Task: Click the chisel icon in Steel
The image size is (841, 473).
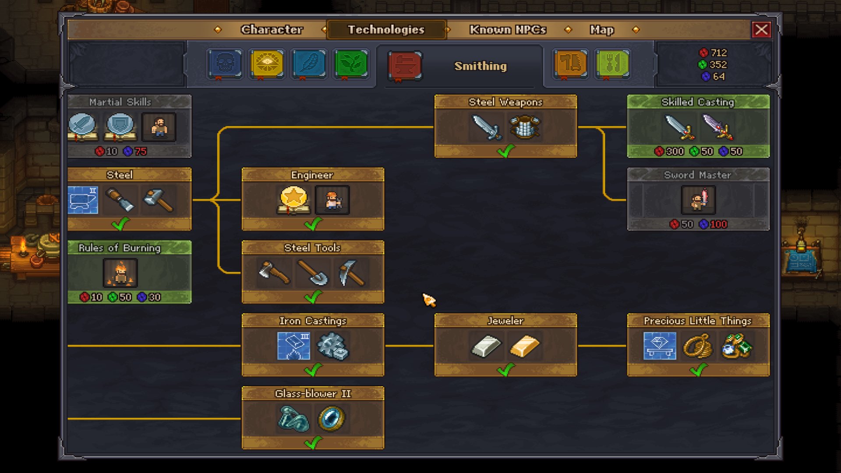Action: tap(120, 200)
